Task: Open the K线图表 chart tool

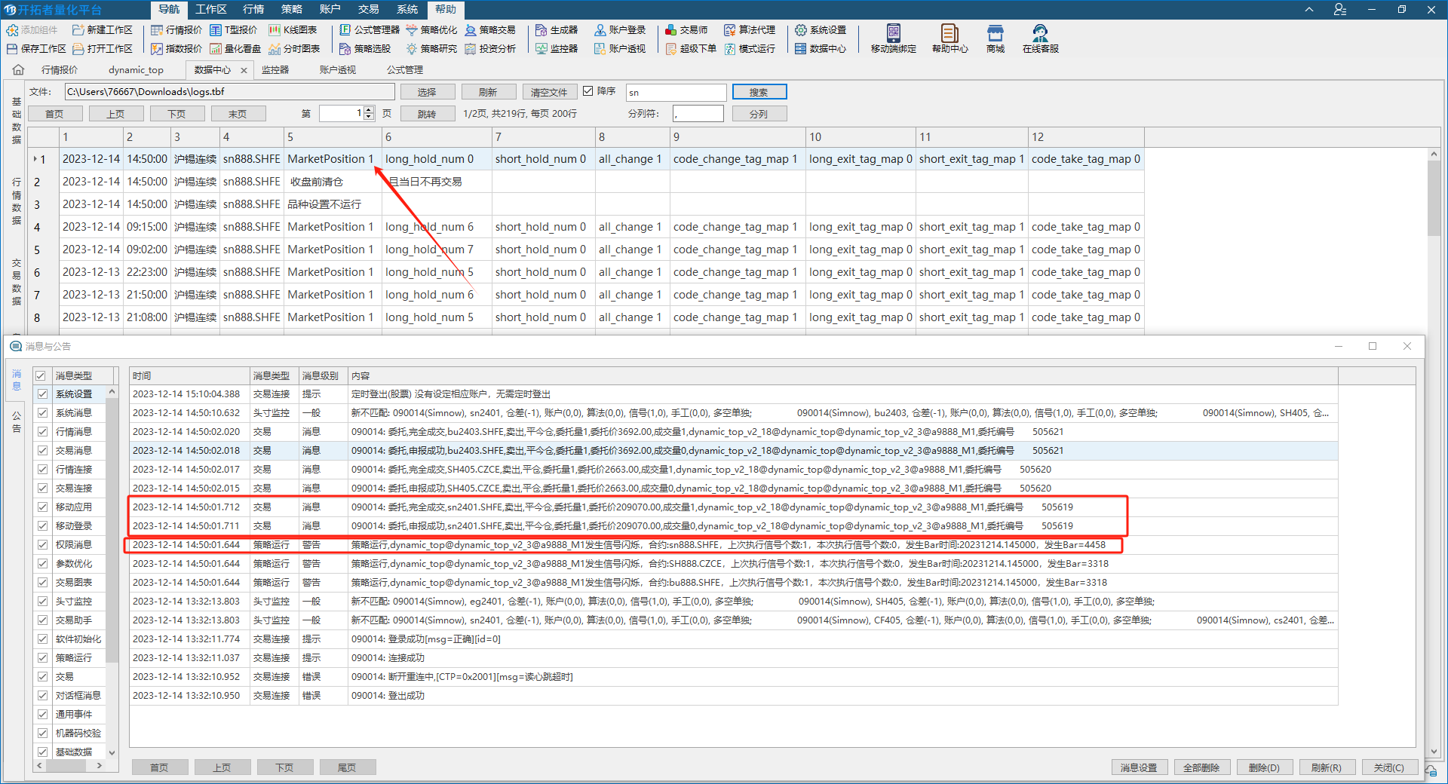Action: pyautogui.click(x=293, y=30)
